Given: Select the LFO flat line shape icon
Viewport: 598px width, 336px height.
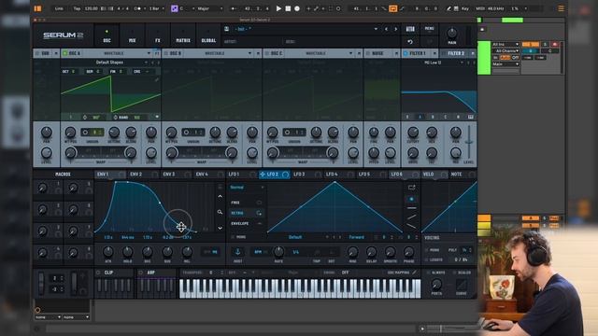Looking at the screenshot, I should pos(411,208).
